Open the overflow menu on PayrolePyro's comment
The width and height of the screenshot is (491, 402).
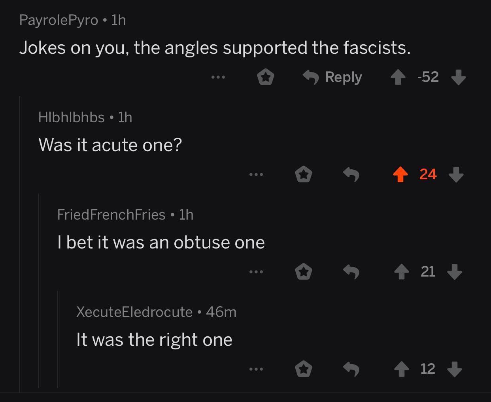tap(219, 77)
